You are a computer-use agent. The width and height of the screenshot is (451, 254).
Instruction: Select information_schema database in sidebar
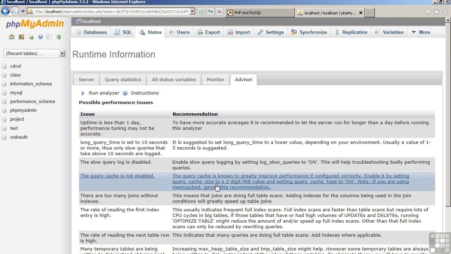pyautogui.click(x=31, y=84)
